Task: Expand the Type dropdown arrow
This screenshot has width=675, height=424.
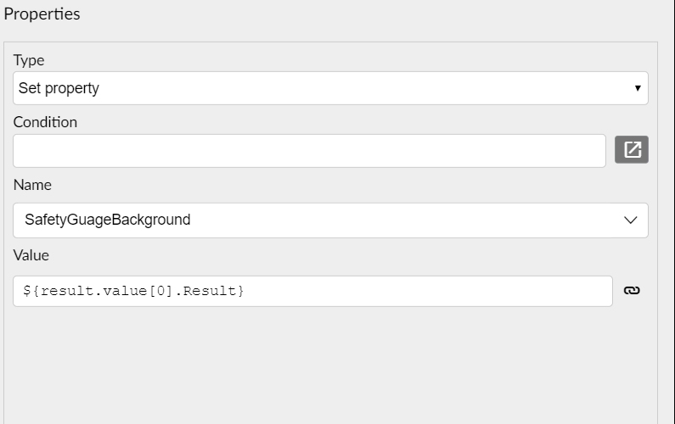Action: [x=638, y=88]
